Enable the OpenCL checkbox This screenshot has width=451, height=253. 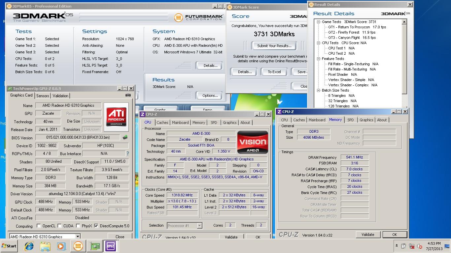(x=39, y=226)
